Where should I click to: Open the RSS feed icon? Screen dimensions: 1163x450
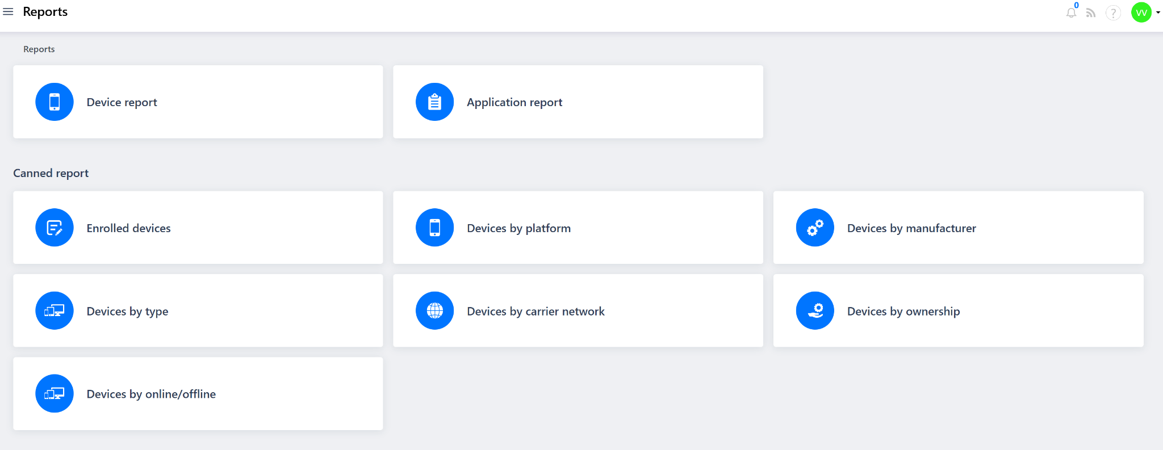(x=1091, y=12)
